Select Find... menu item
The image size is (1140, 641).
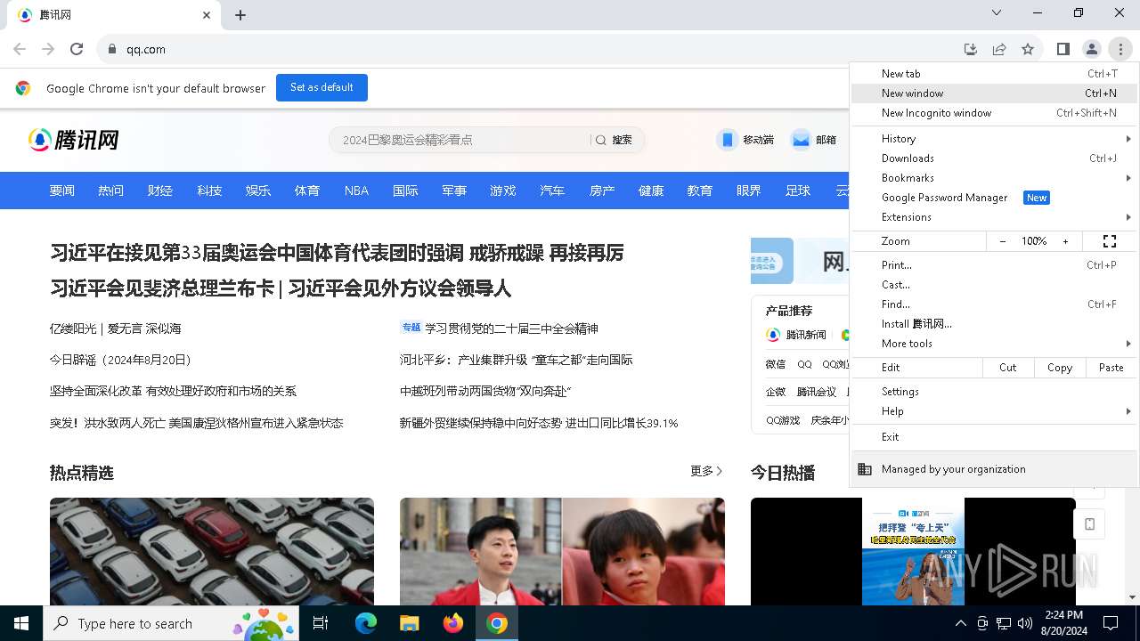tap(994, 304)
